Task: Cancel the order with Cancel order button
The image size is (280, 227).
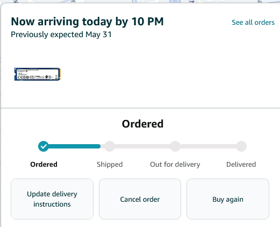Action: tap(140, 199)
